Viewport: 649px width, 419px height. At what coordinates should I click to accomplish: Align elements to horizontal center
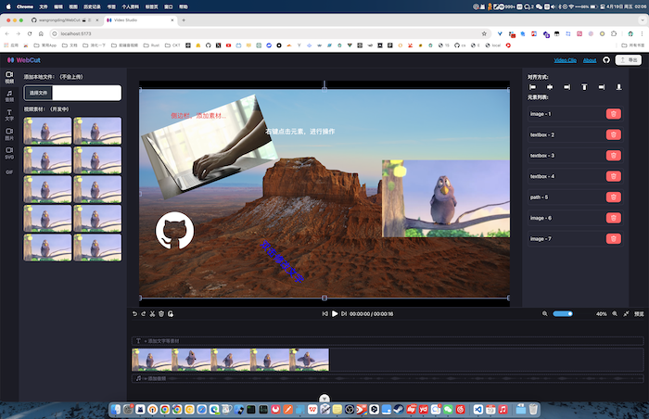coord(550,87)
